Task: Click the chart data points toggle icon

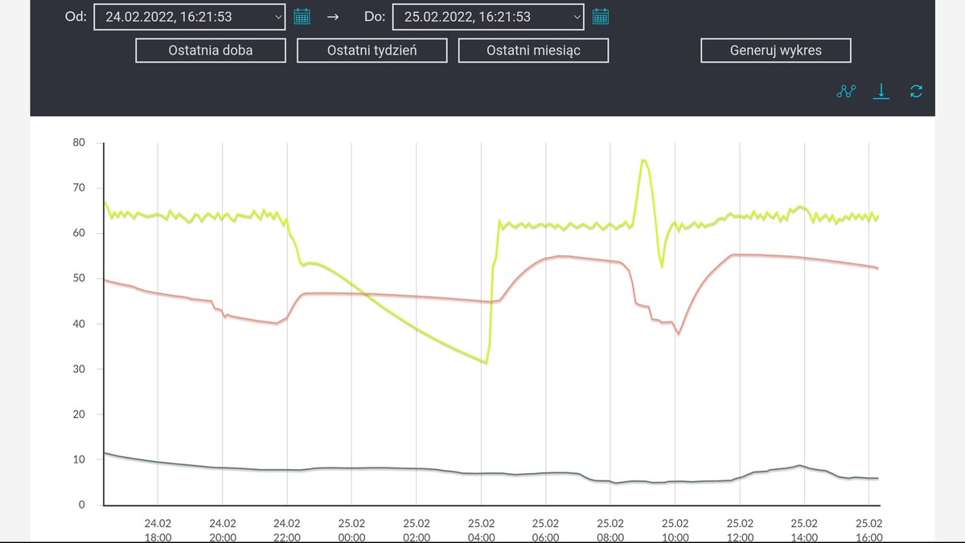Action: [847, 92]
